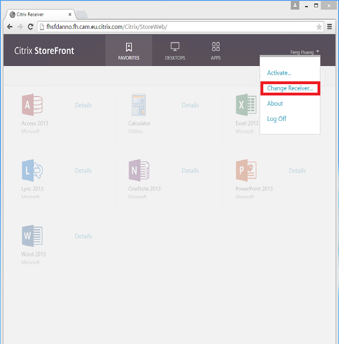Open the Chrome hamburger menu
Viewport: 339px width, 344px height.
pos(330,27)
